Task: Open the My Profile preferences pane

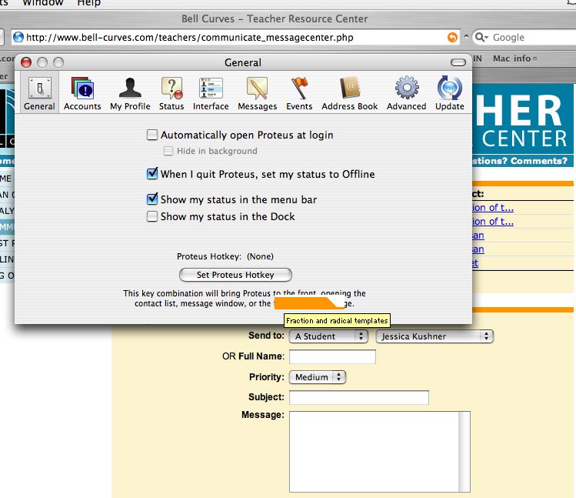Action: 130,93
